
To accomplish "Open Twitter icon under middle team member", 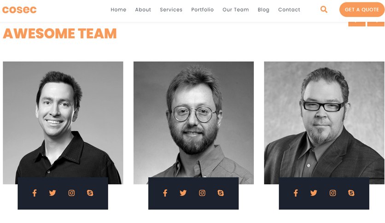I will click(x=183, y=193).
